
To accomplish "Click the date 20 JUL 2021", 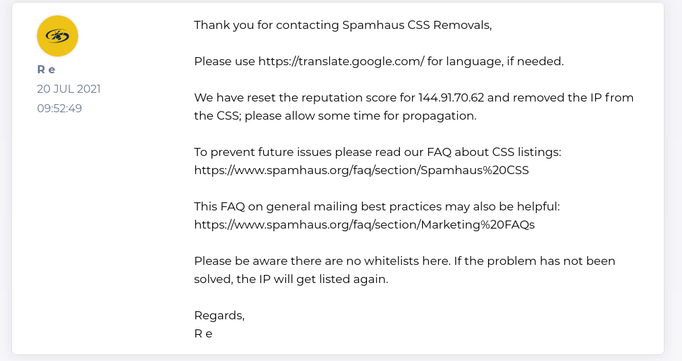I will [69, 89].
